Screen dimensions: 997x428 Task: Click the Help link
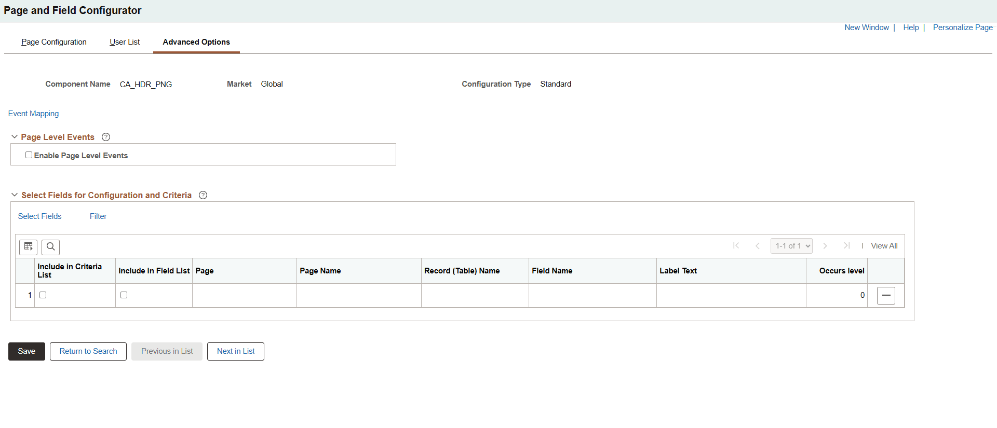911,27
